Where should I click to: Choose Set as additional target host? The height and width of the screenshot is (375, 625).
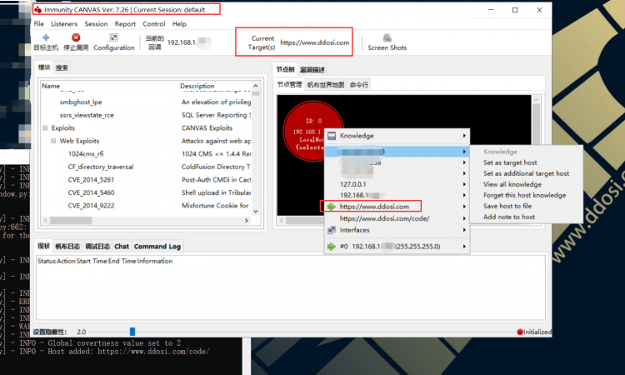526,173
